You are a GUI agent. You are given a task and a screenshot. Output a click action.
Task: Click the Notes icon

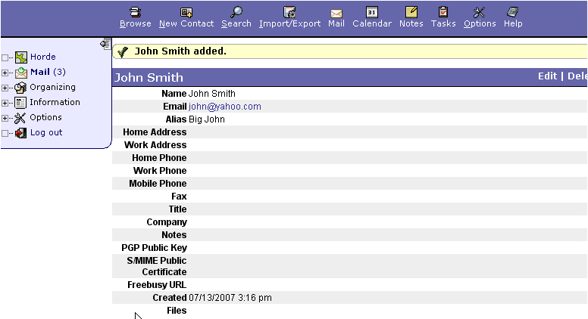[411, 11]
